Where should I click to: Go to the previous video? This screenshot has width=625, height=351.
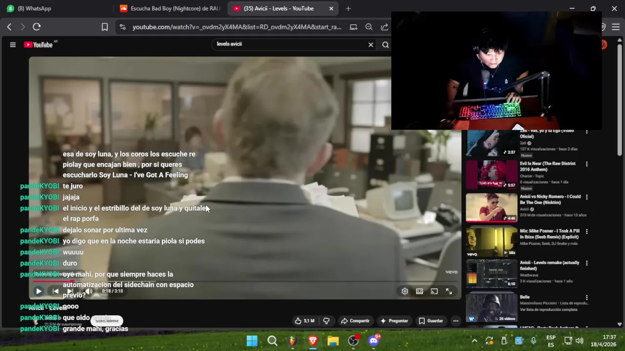tap(55, 292)
